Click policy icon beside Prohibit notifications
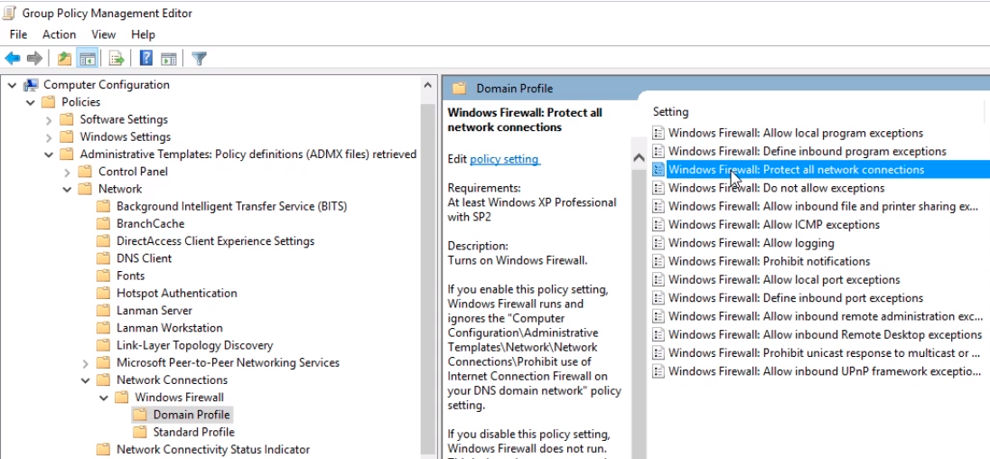The width and height of the screenshot is (990, 459). click(x=658, y=261)
